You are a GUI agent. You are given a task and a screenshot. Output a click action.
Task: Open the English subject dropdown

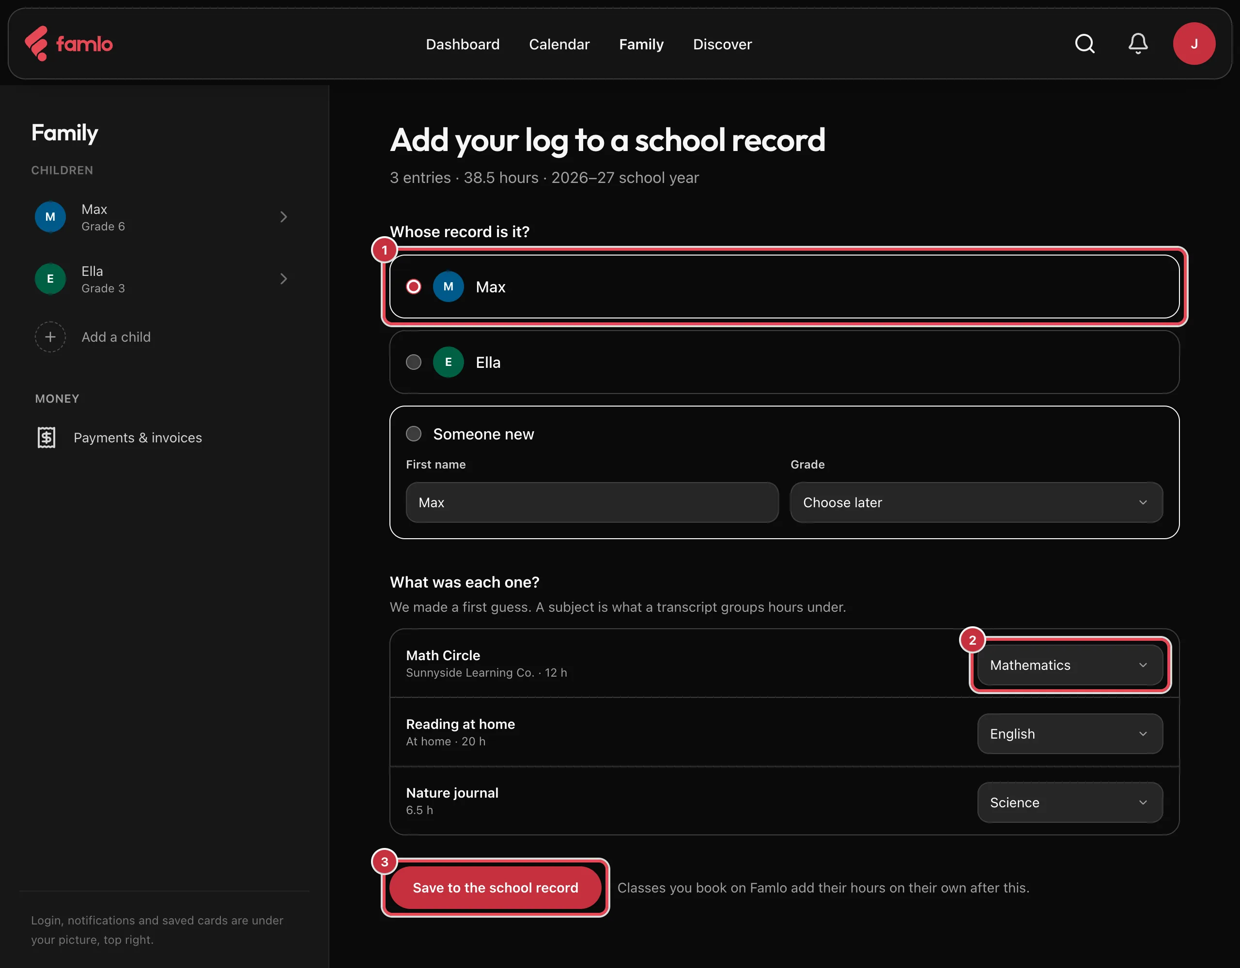tap(1069, 734)
